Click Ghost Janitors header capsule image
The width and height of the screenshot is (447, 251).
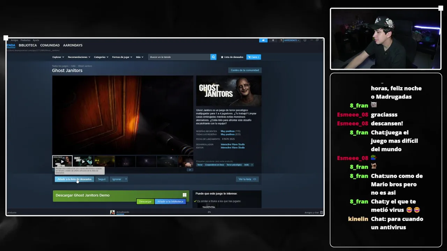coord(229,91)
